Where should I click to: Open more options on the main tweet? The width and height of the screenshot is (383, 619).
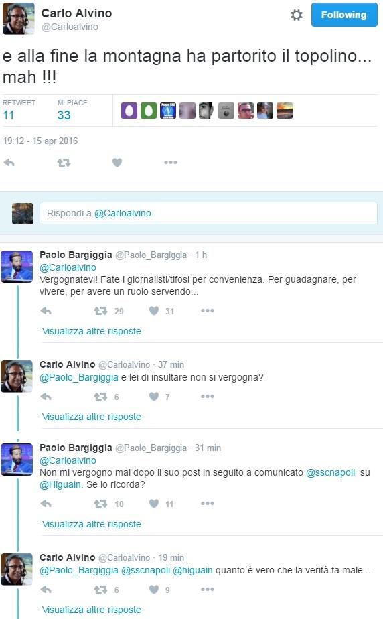point(170,162)
